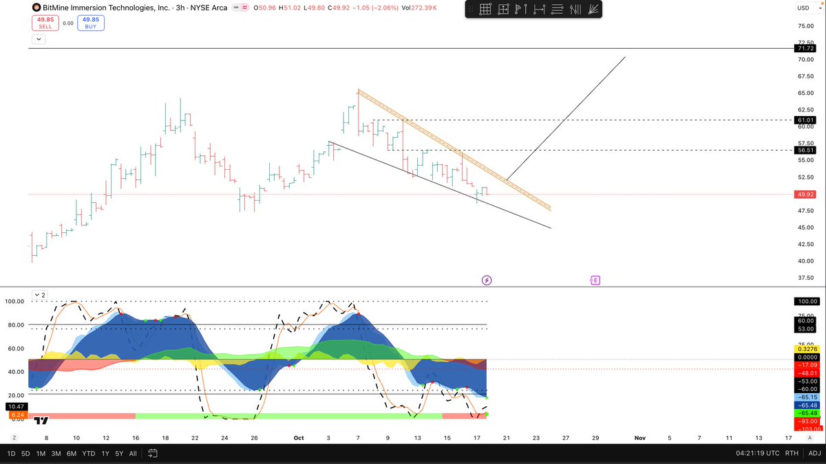The height and width of the screenshot is (464, 826).
Task: Select the orange descending trendline channel
Action: (456, 150)
